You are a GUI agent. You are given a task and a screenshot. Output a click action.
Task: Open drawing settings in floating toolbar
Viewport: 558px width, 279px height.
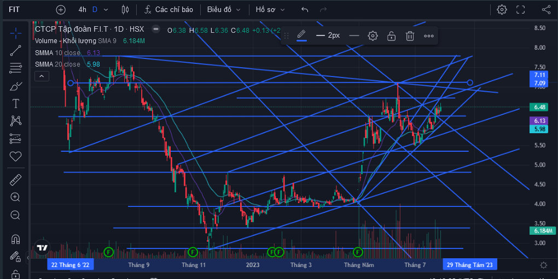[x=373, y=35]
